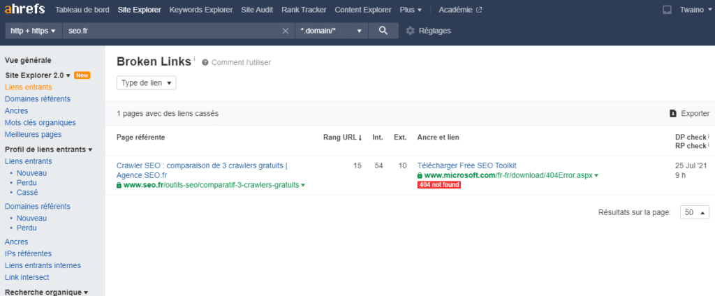Image resolution: width=715 pixels, height=296 pixels.
Task: Open Keywords Explorer
Action: click(x=200, y=10)
